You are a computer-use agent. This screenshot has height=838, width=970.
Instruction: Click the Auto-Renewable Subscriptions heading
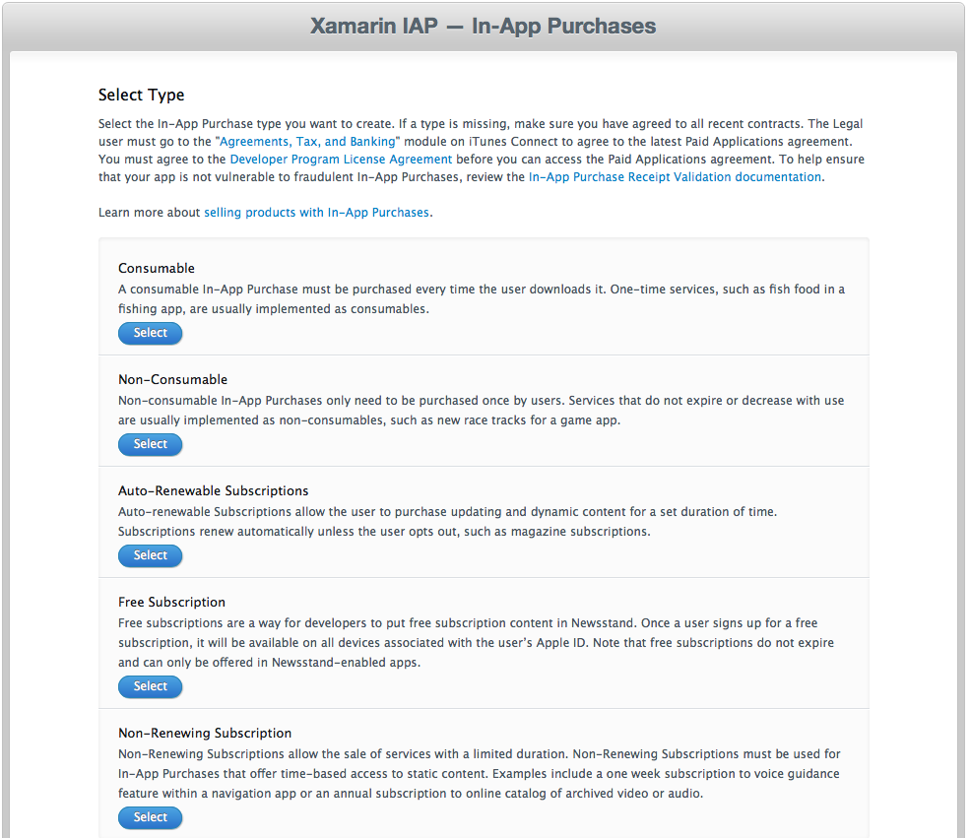click(x=214, y=491)
